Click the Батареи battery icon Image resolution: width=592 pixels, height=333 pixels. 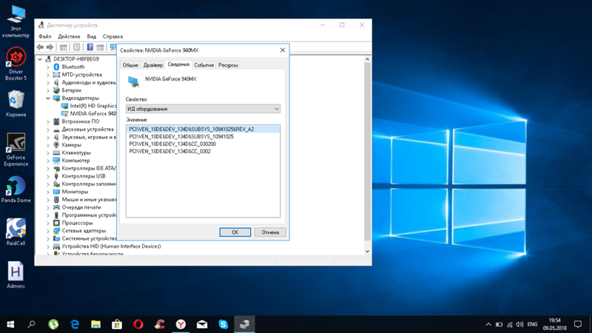click(56, 90)
